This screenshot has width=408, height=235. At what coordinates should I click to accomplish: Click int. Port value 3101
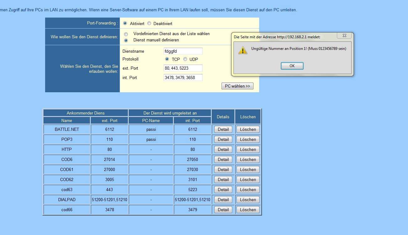click(x=192, y=179)
